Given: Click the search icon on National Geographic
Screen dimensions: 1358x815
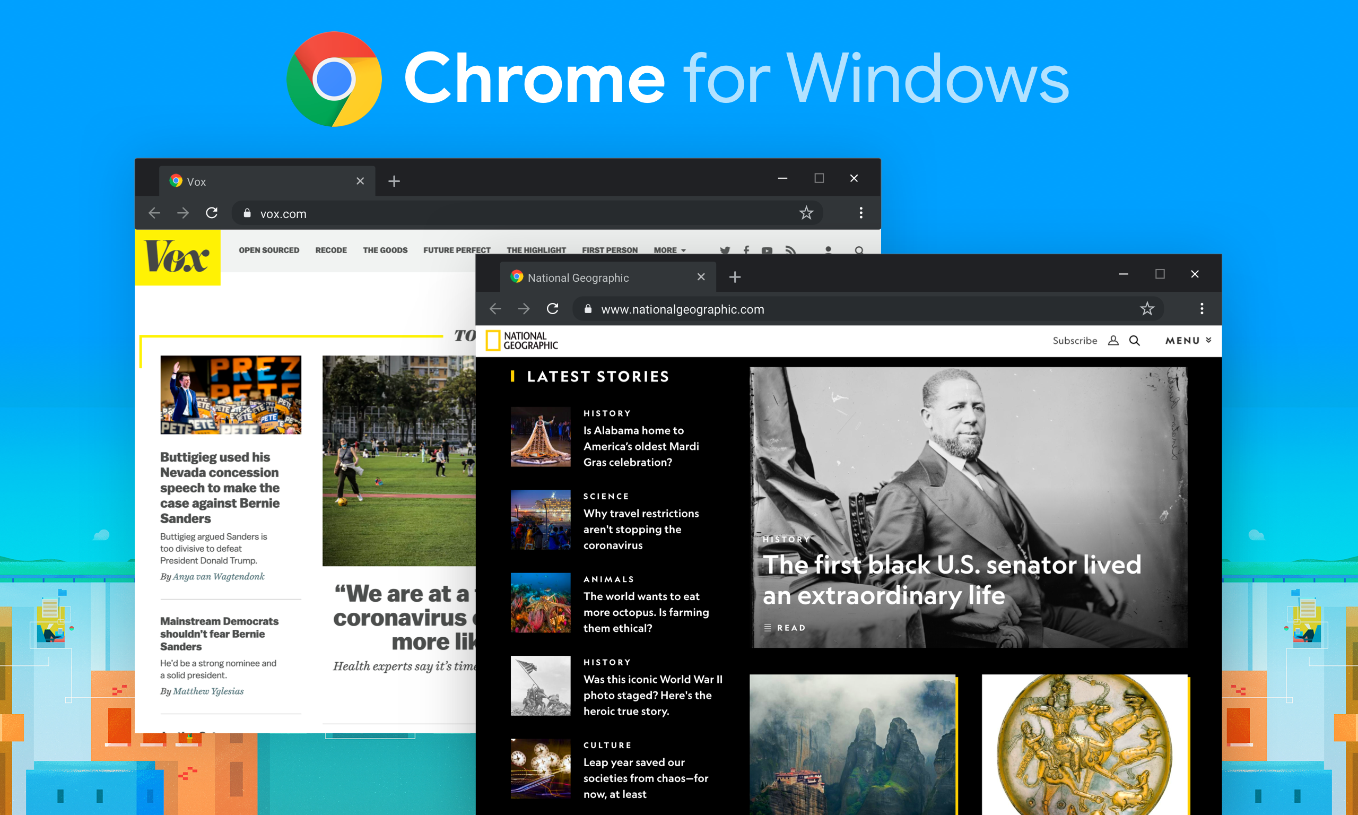Looking at the screenshot, I should (1134, 340).
